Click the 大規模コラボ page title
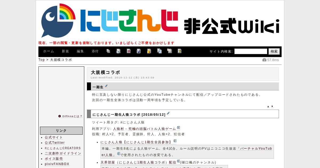 click(x=106, y=72)
